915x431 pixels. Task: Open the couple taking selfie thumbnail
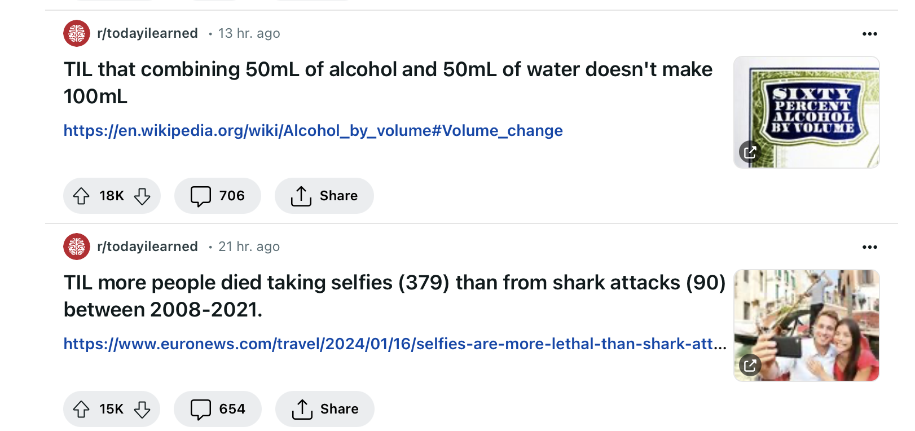click(x=806, y=325)
